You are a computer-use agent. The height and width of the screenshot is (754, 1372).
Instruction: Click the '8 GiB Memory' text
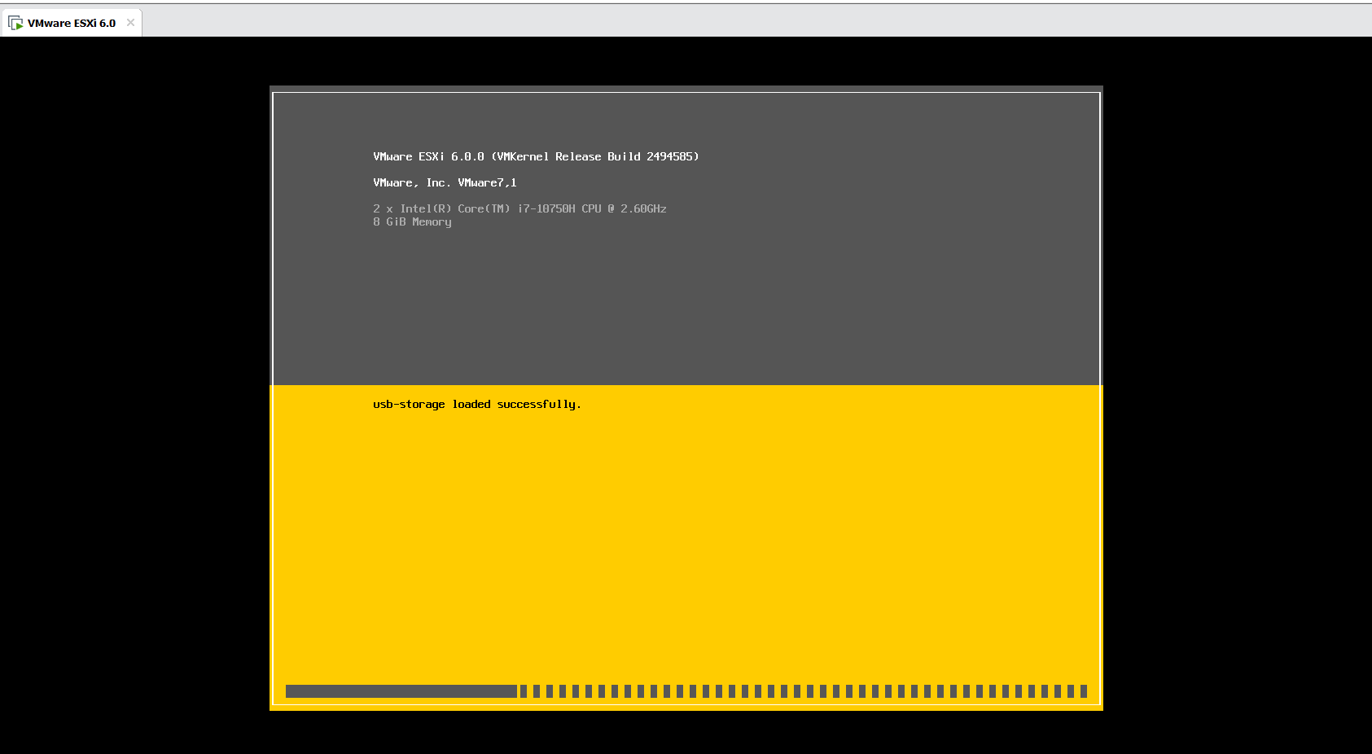point(412,221)
